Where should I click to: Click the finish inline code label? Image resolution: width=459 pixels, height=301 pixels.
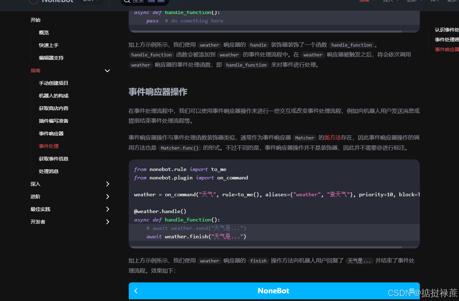(x=259, y=261)
